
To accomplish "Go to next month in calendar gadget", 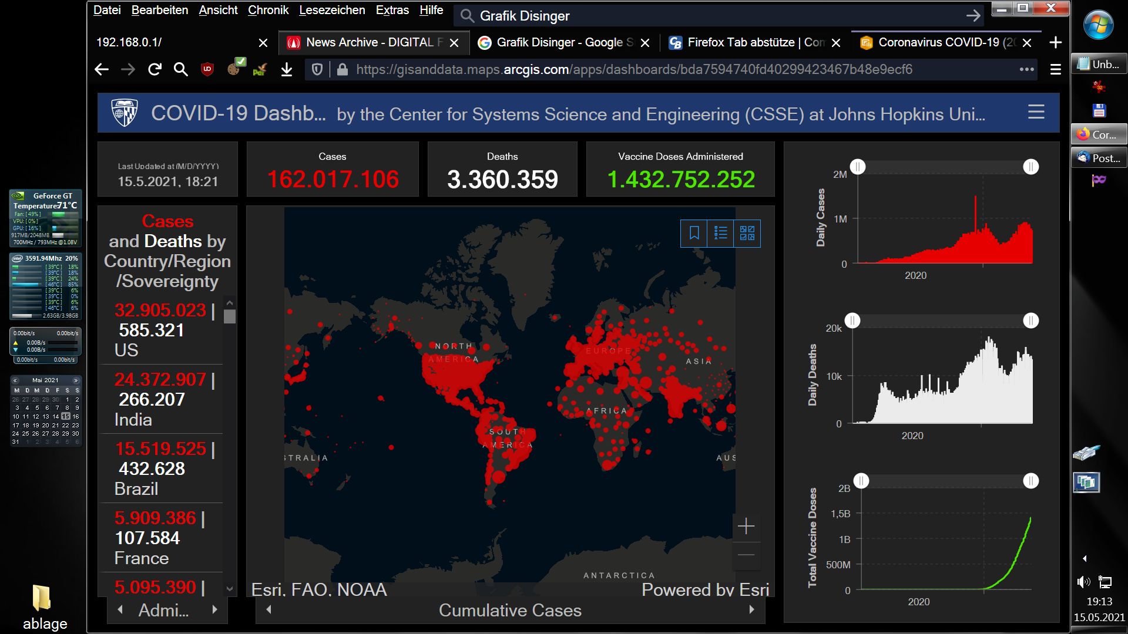I will 76,380.
